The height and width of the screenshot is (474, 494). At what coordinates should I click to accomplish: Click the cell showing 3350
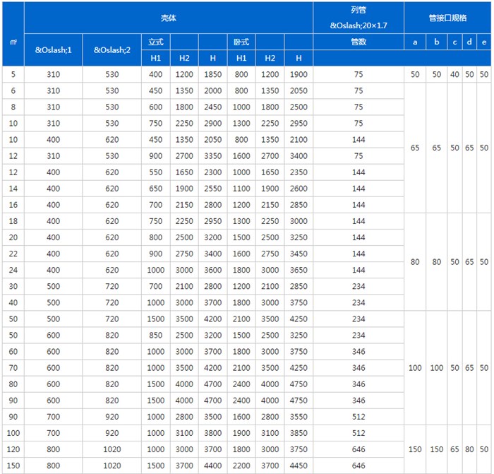(212, 155)
